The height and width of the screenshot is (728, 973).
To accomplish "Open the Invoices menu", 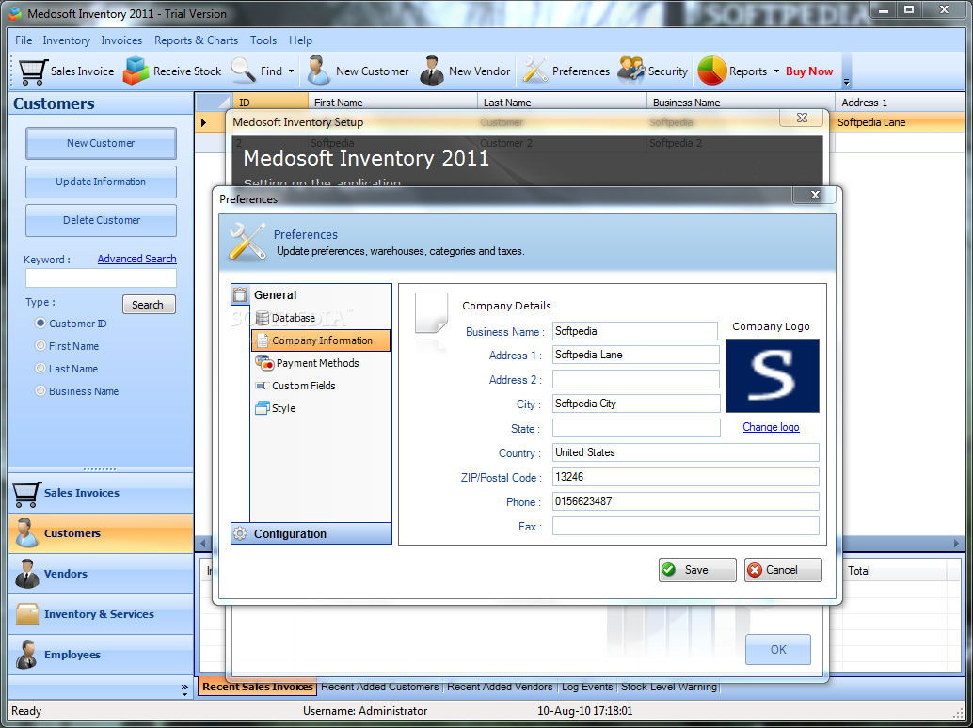I will tap(121, 40).
